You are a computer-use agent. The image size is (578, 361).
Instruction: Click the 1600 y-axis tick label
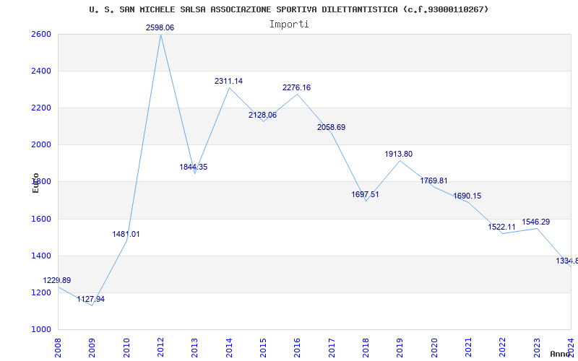tap(40, 219)
